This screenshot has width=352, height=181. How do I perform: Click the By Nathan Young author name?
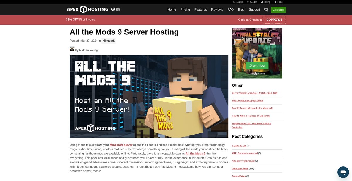(x=86, y=50)
